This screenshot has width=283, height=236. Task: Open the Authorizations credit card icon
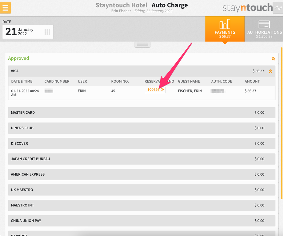[264, 24]
